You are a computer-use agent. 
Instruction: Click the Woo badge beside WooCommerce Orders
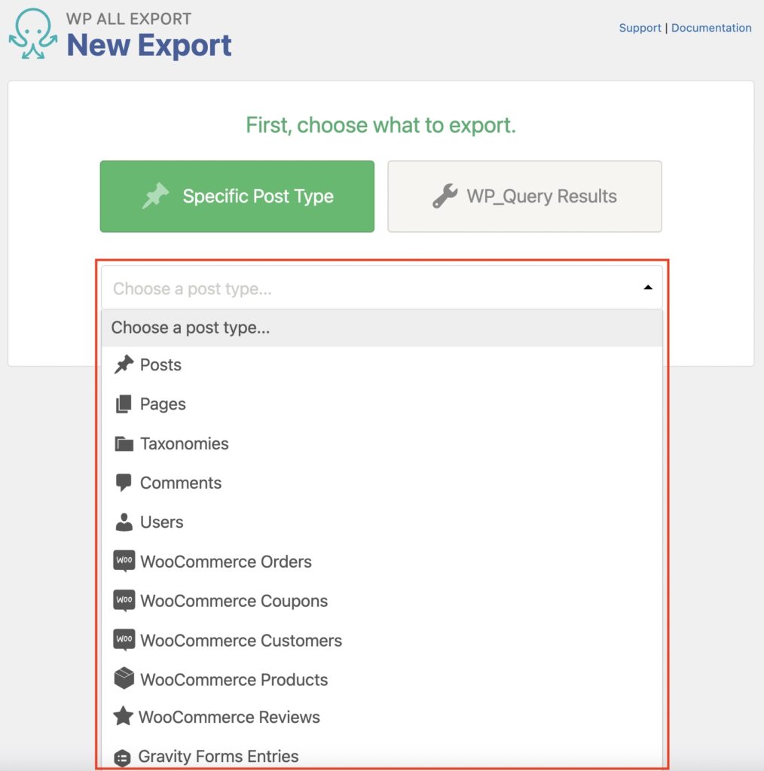tap(125, 560)
